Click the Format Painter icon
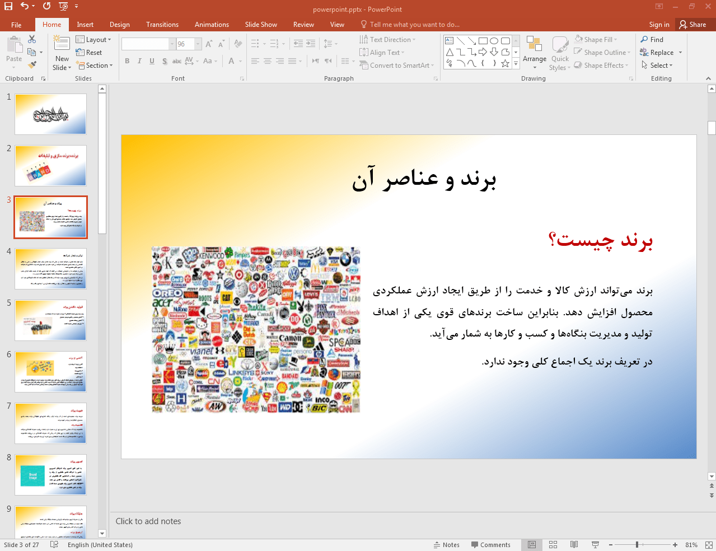Image resolution: width=716 pixels, height=551 pixels. pyautogui.click(x=32, y=65)
